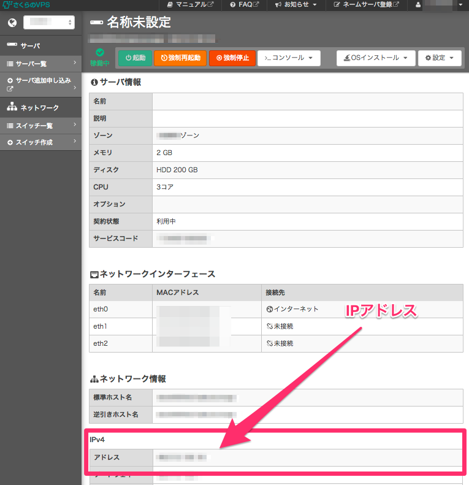Click the server icon beside 名称未設定

(x=96, y=22)
